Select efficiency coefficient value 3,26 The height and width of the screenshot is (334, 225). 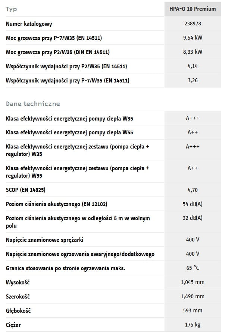click(x=193, y=80)
